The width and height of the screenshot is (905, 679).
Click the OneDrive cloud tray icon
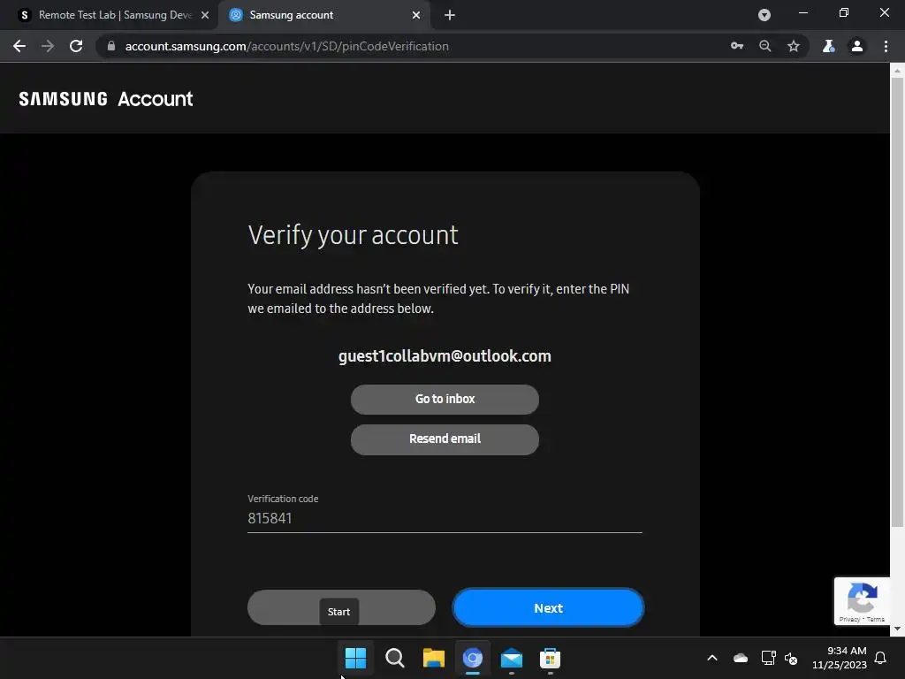741,658
